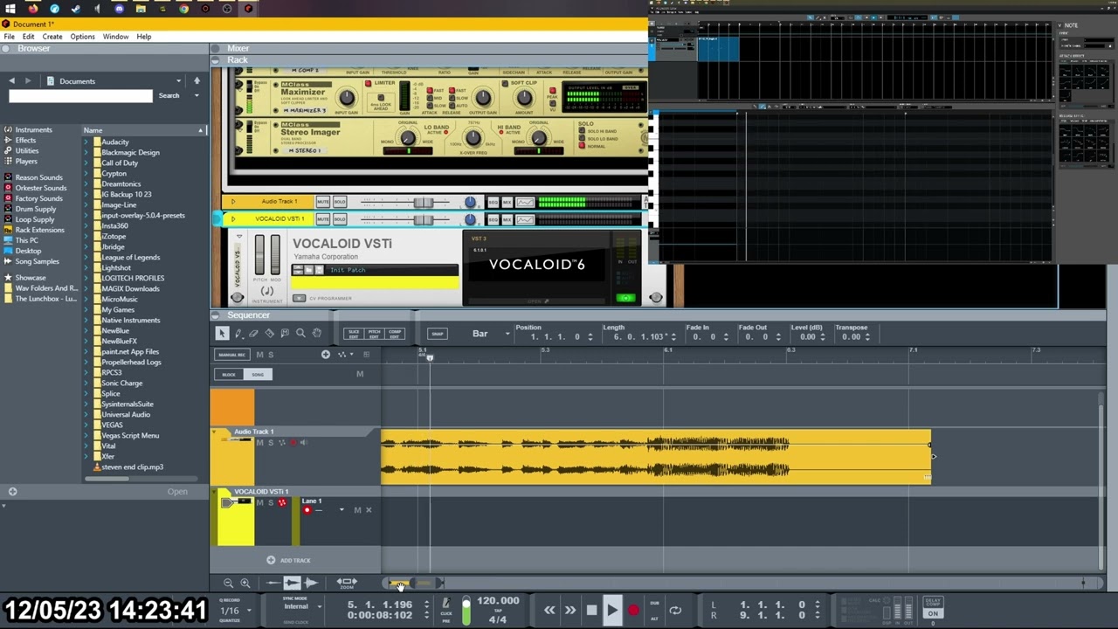Screen dimensions: 1118x629
Task: Click the Pitch Edit button
Action: (374, 333)
